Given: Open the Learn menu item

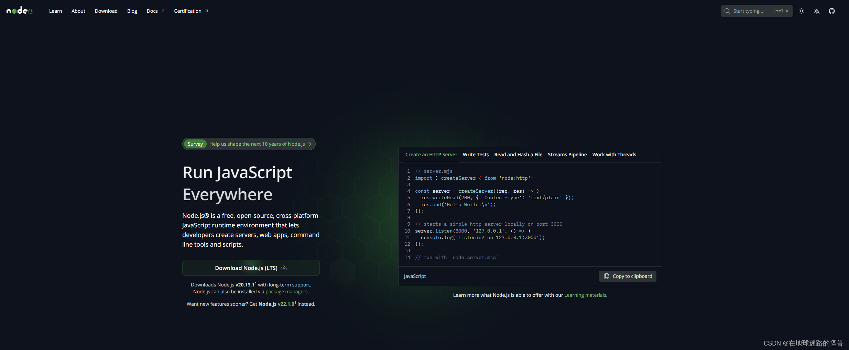Looking at the screenshot, I should (55, 11).
